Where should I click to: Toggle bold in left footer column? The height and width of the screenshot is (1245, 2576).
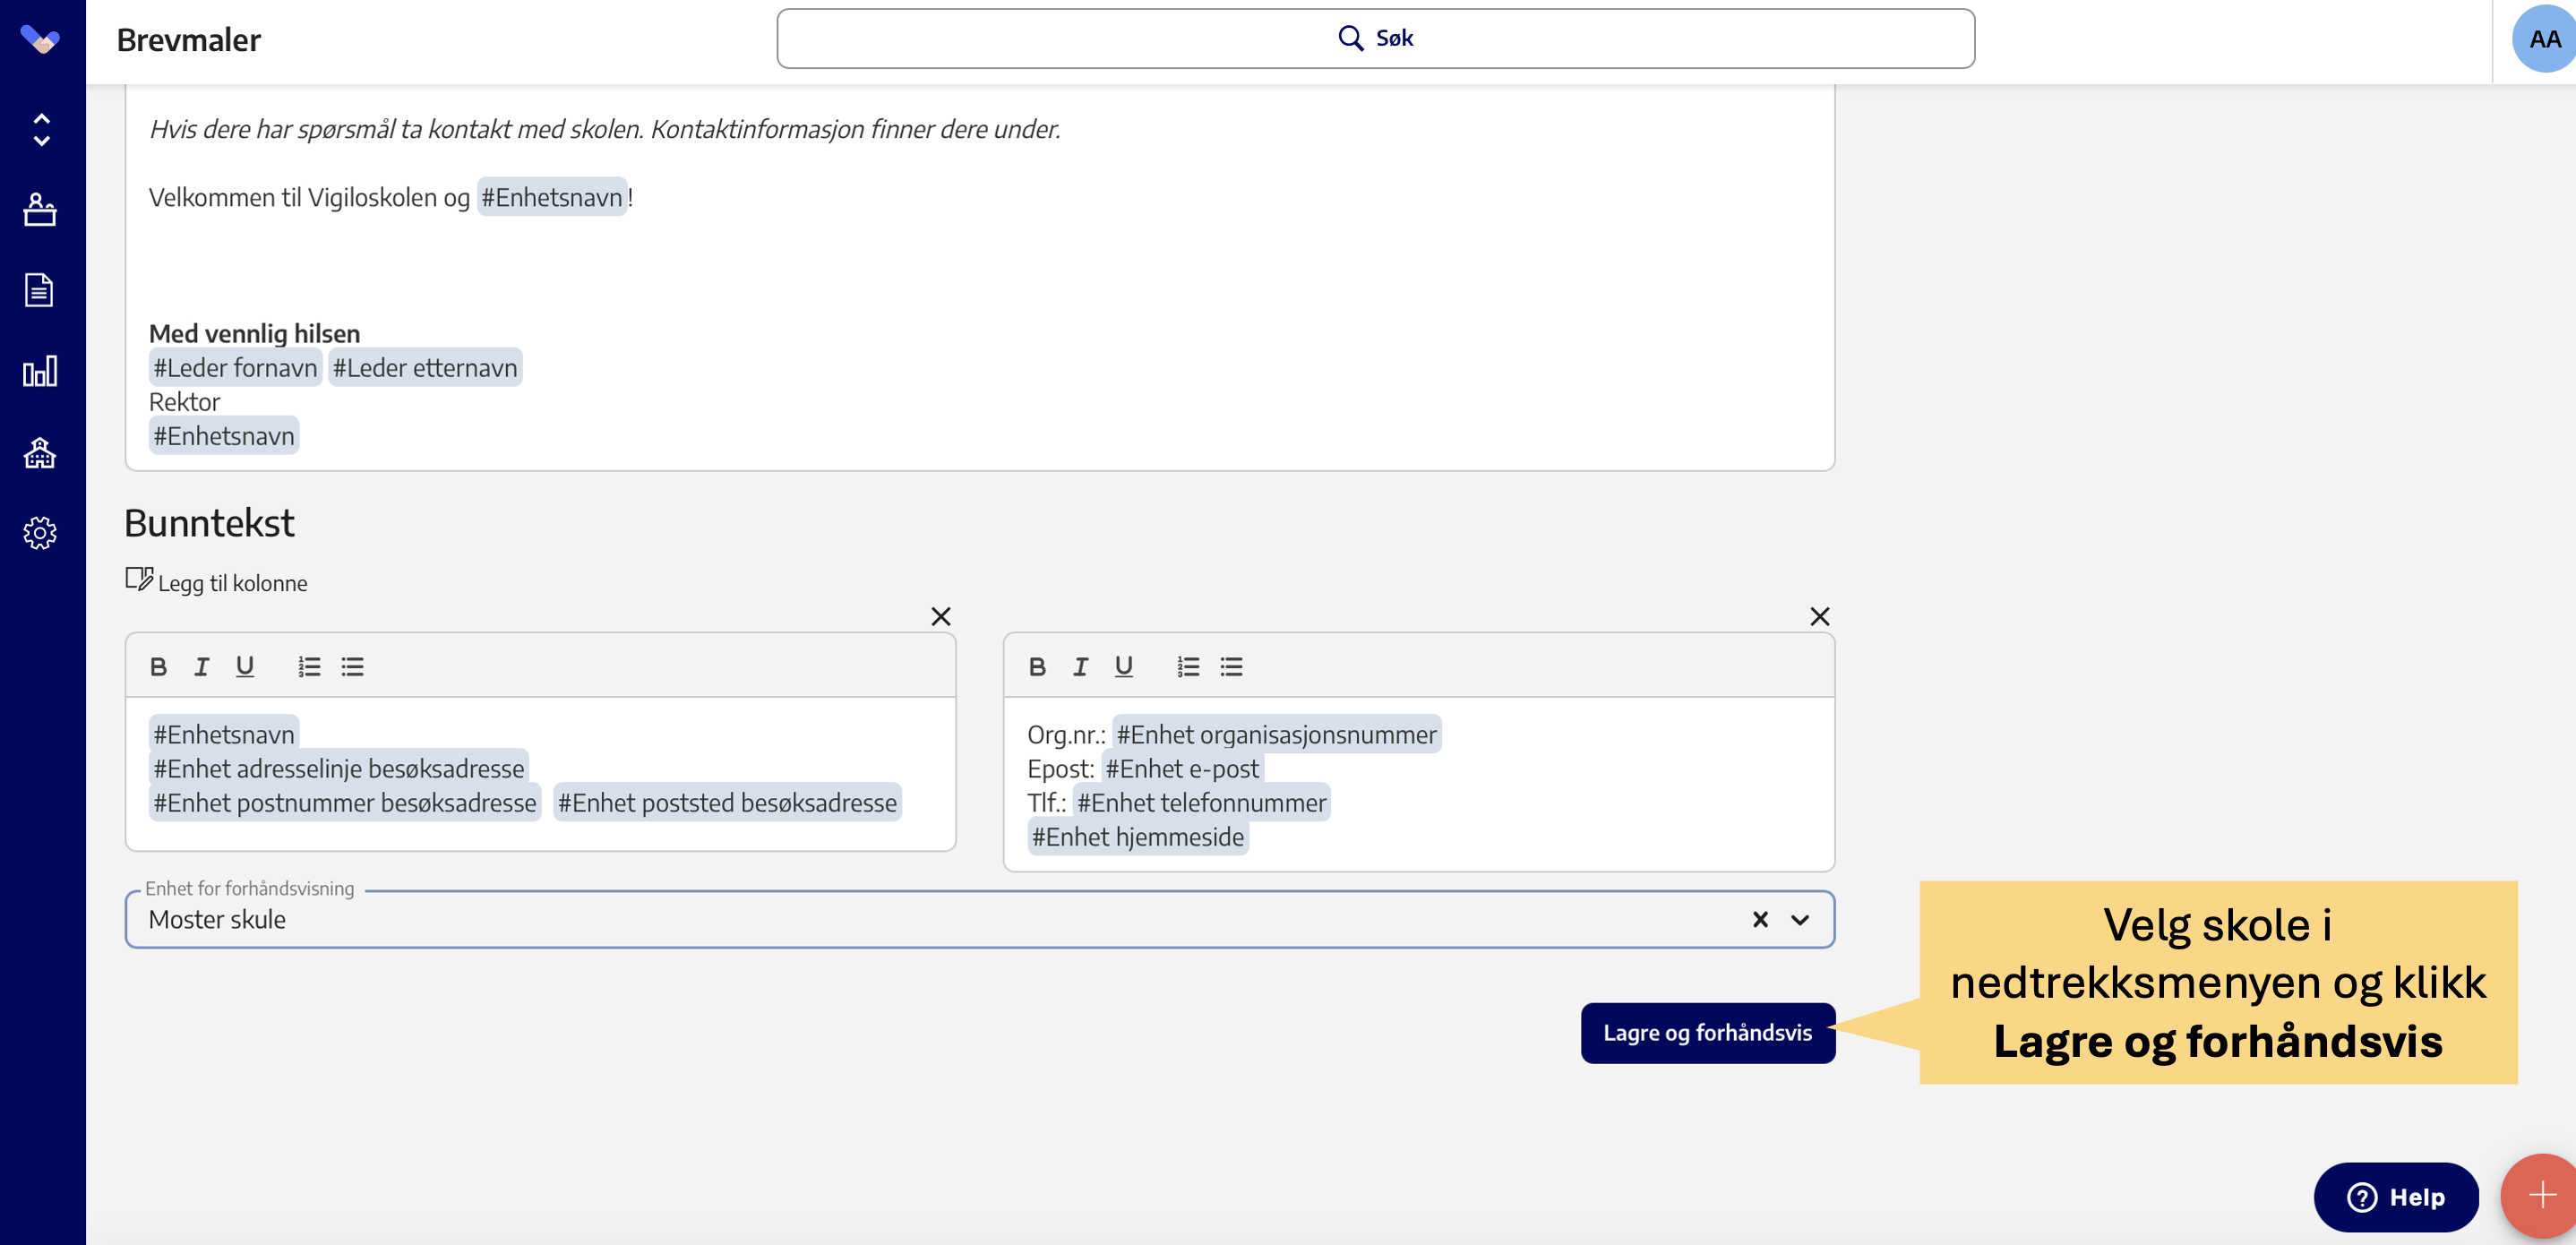pos(158,667)
